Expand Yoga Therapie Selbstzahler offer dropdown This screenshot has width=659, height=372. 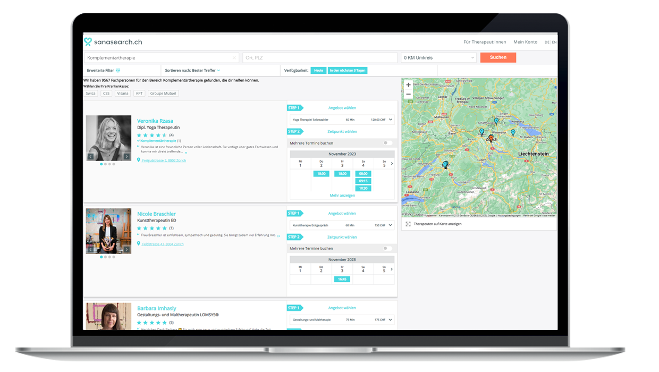tap(391, 120)
